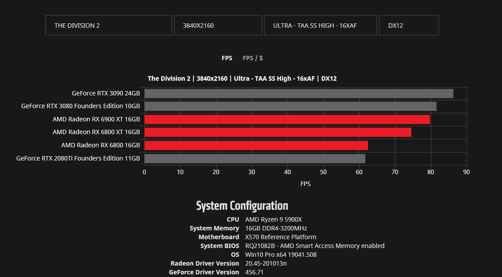Select the gray RTX 2080Ti Founders Edition bar
The image size is (502, 277).
pos(255,159)
